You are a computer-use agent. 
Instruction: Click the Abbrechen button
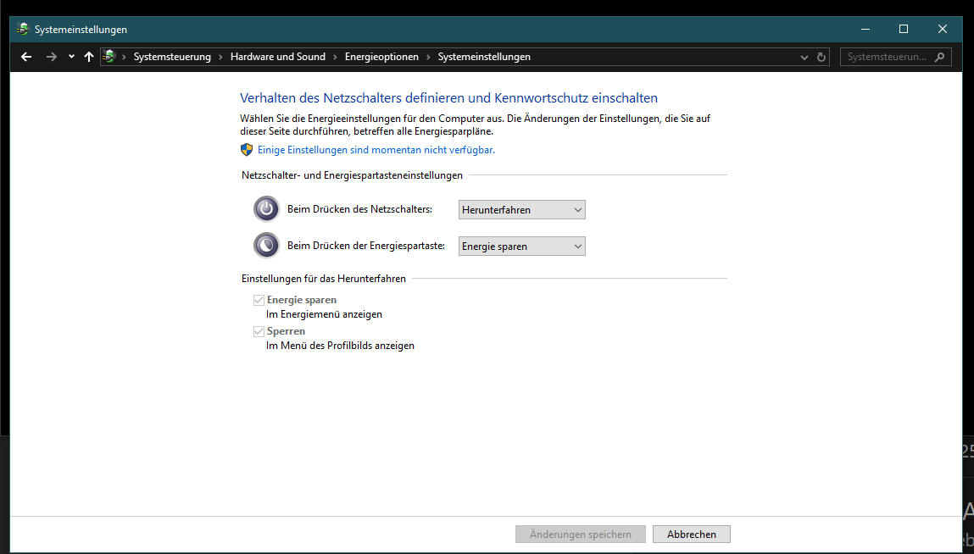[692, 535]
